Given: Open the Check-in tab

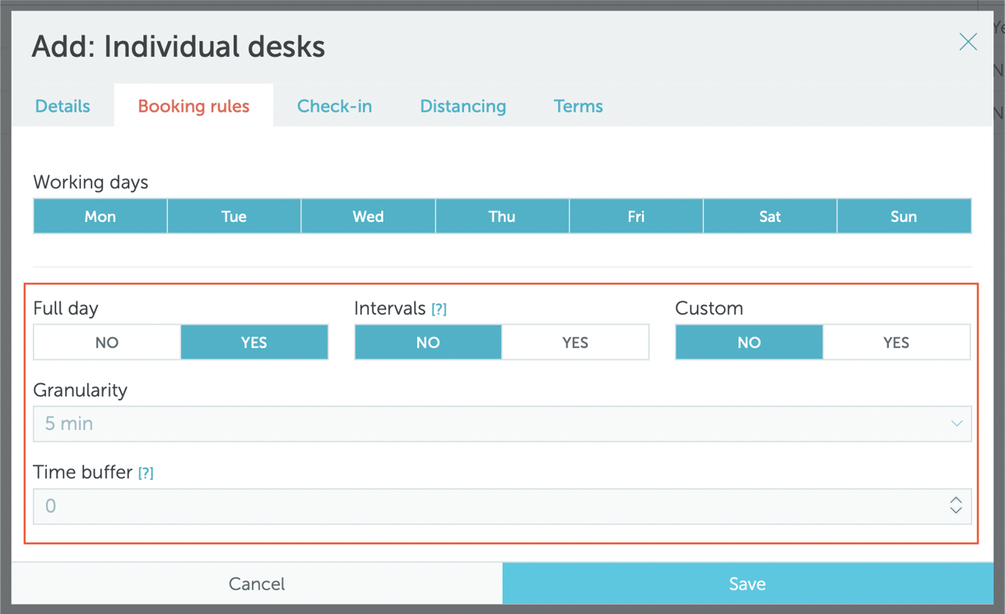Looking at the screenshot, I should [334, 106].
